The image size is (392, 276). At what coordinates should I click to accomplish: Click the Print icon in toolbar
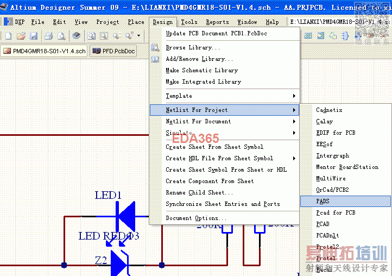[49, 36]
